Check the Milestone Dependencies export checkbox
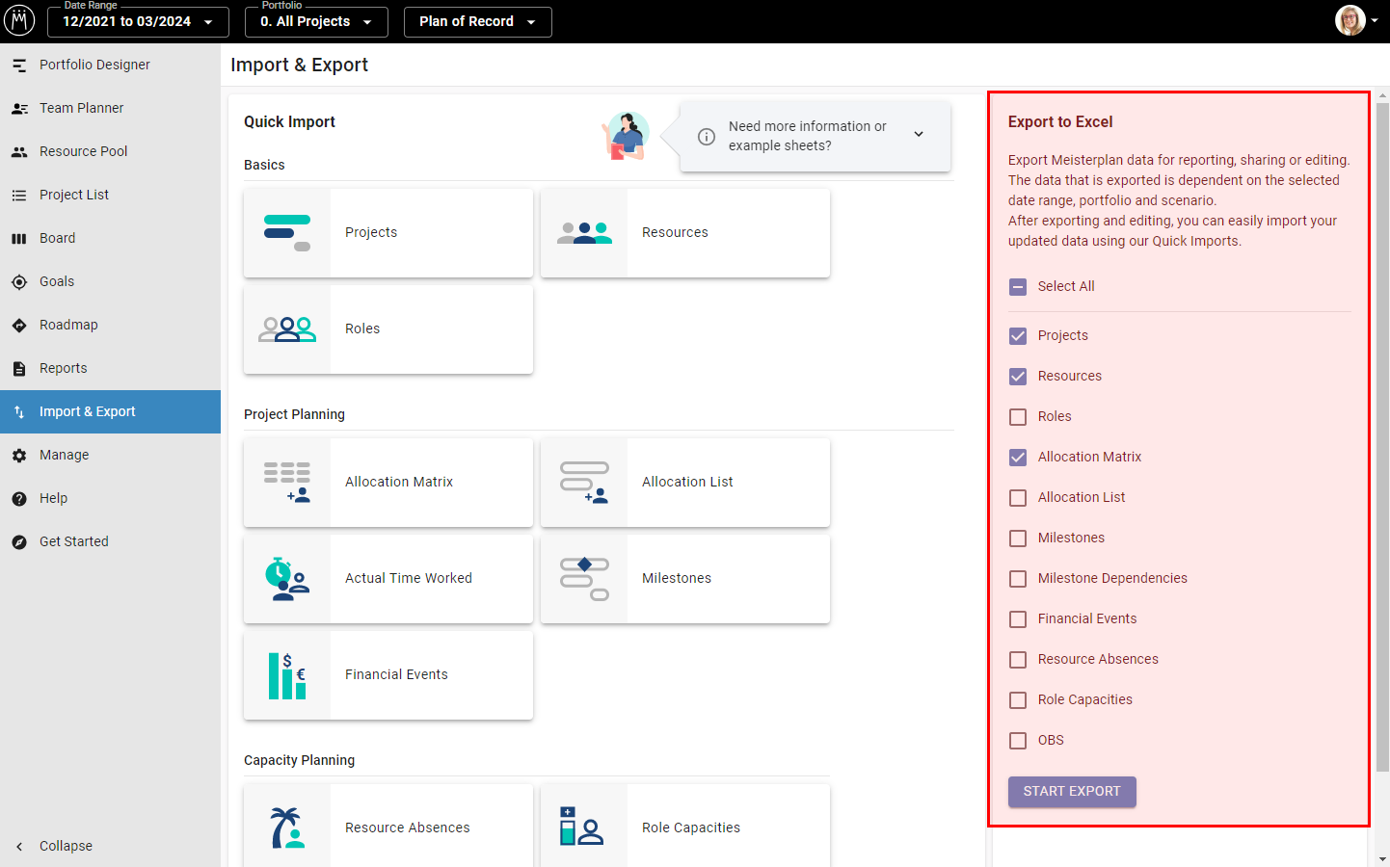This screenshot has width=1390, height=867. [x=1018, y=579]
